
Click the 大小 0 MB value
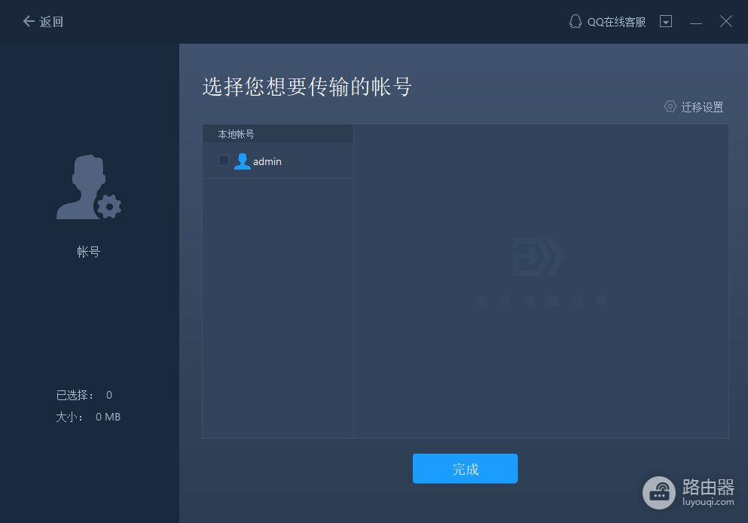point(108,417)
